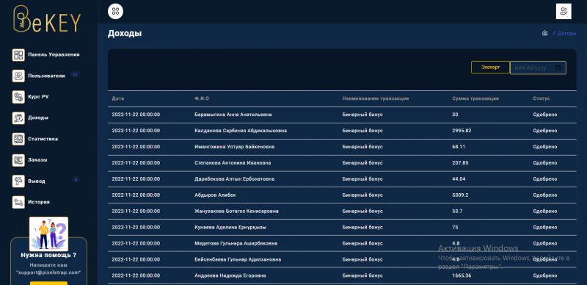The height and width of the screenshot is (285, 587).
Task: Click the Дата column header
Action: click(x=118, y=98)
